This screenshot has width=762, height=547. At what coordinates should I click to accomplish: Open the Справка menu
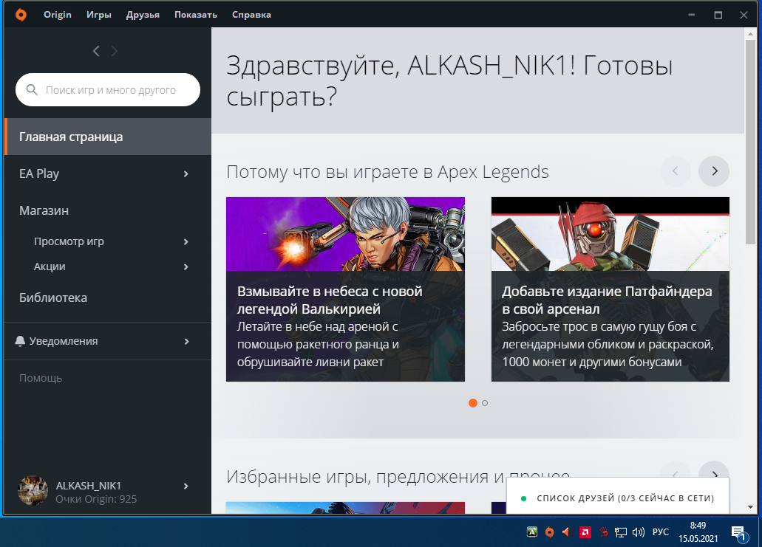[x=251, y=15]
